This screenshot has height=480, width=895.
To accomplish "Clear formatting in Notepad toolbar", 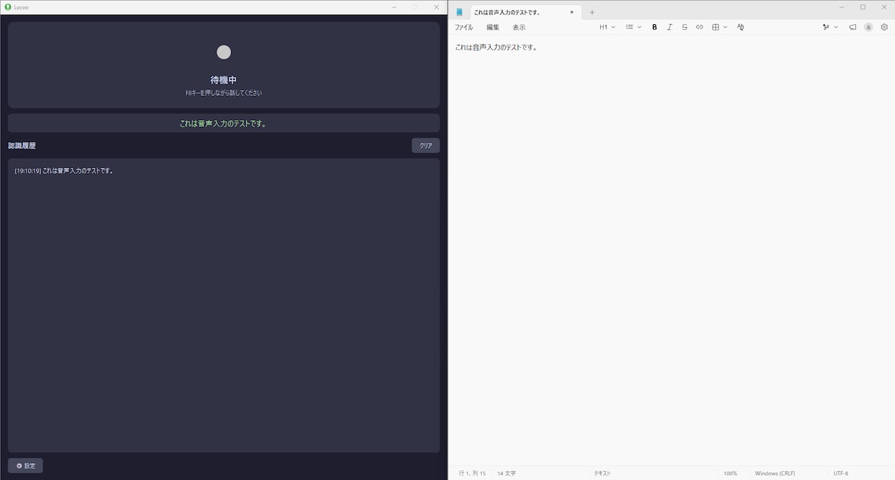I will tap(740, 27).
